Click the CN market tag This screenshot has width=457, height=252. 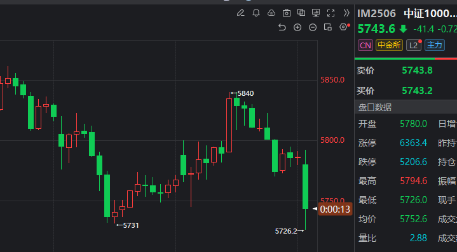(x=365, y=46)
